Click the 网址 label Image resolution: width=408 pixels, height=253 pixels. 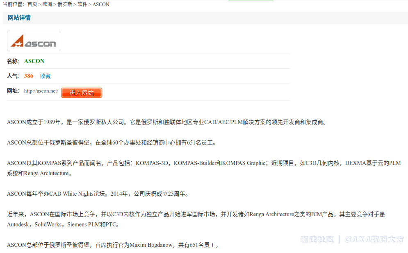13,90
